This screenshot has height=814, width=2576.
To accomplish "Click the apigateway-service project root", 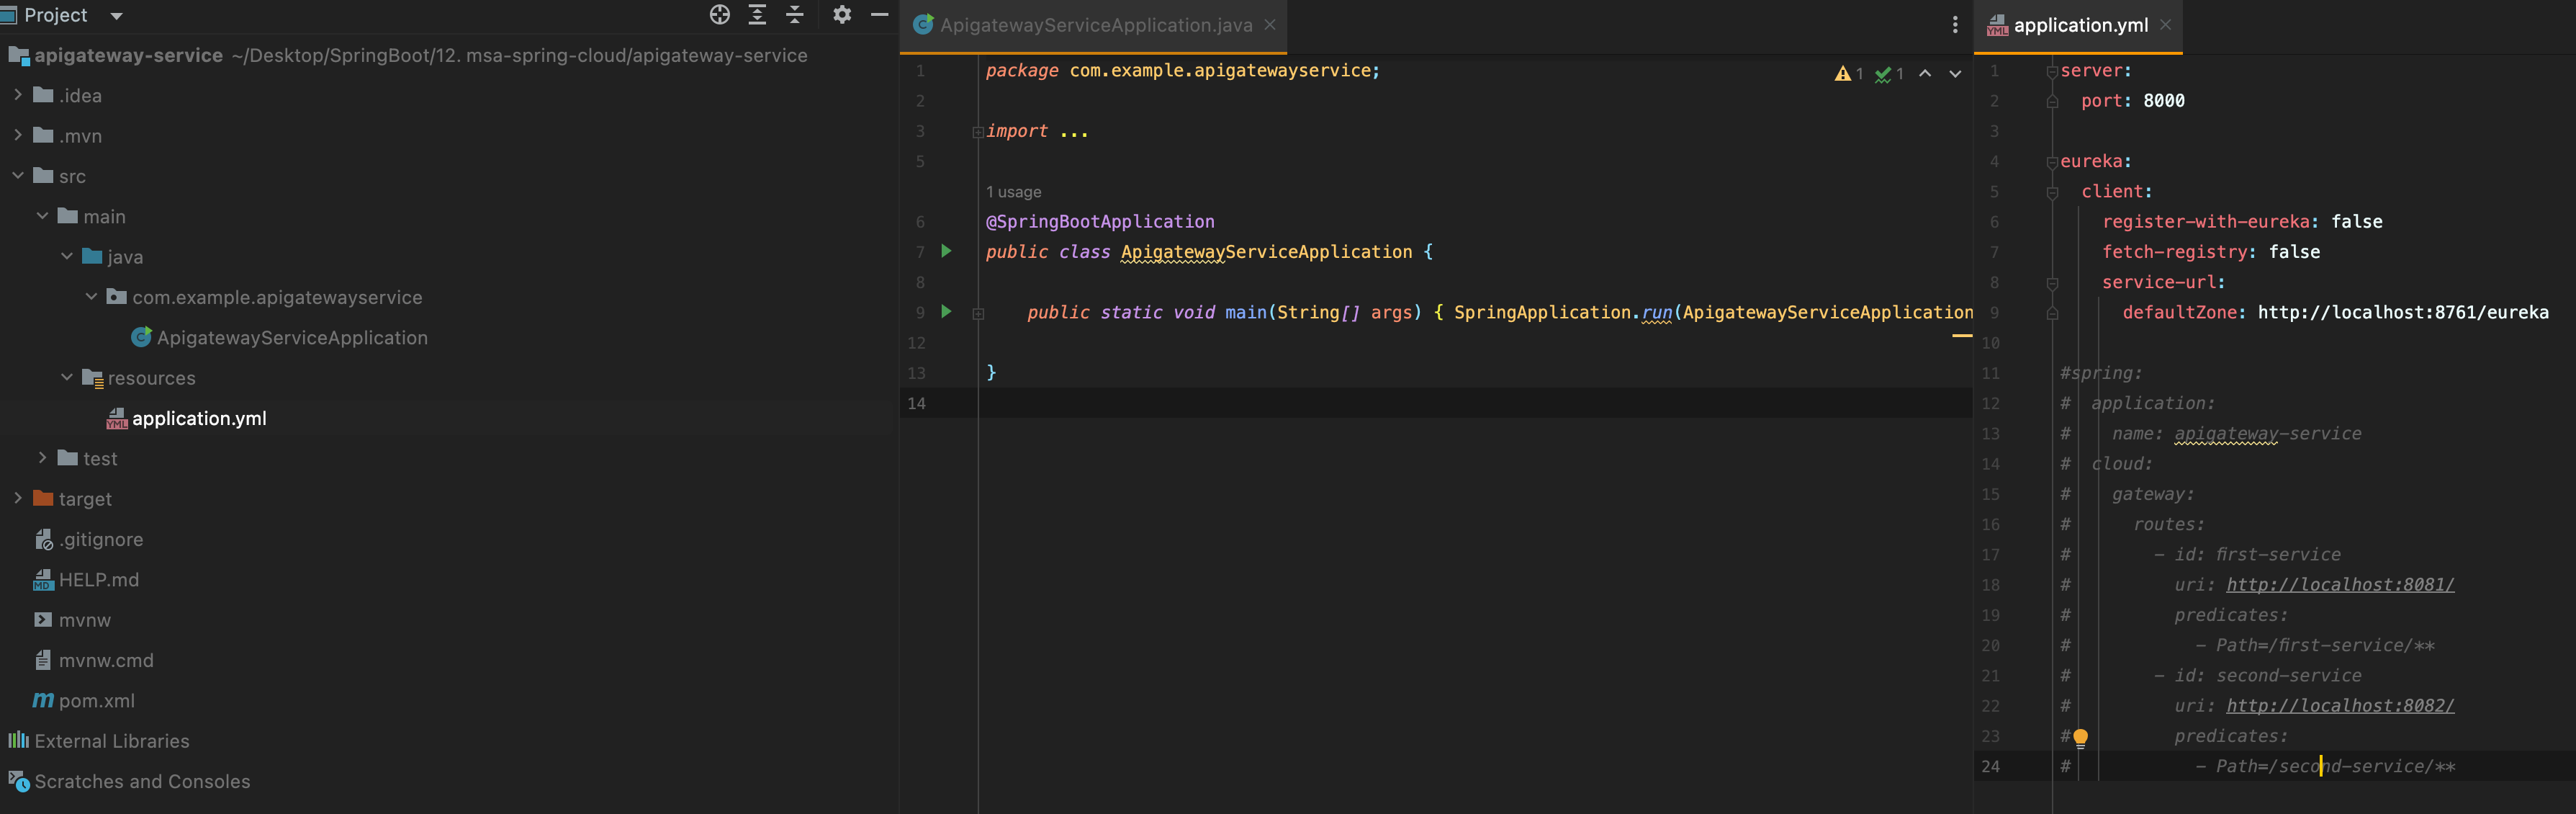I will (128, 55).
